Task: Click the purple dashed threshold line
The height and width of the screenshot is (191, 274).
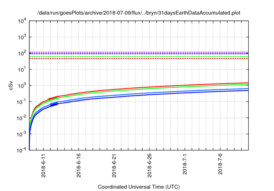Action: click(139, 52)
